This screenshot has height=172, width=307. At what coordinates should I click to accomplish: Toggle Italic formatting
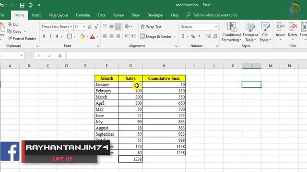(x=50, y=36)
